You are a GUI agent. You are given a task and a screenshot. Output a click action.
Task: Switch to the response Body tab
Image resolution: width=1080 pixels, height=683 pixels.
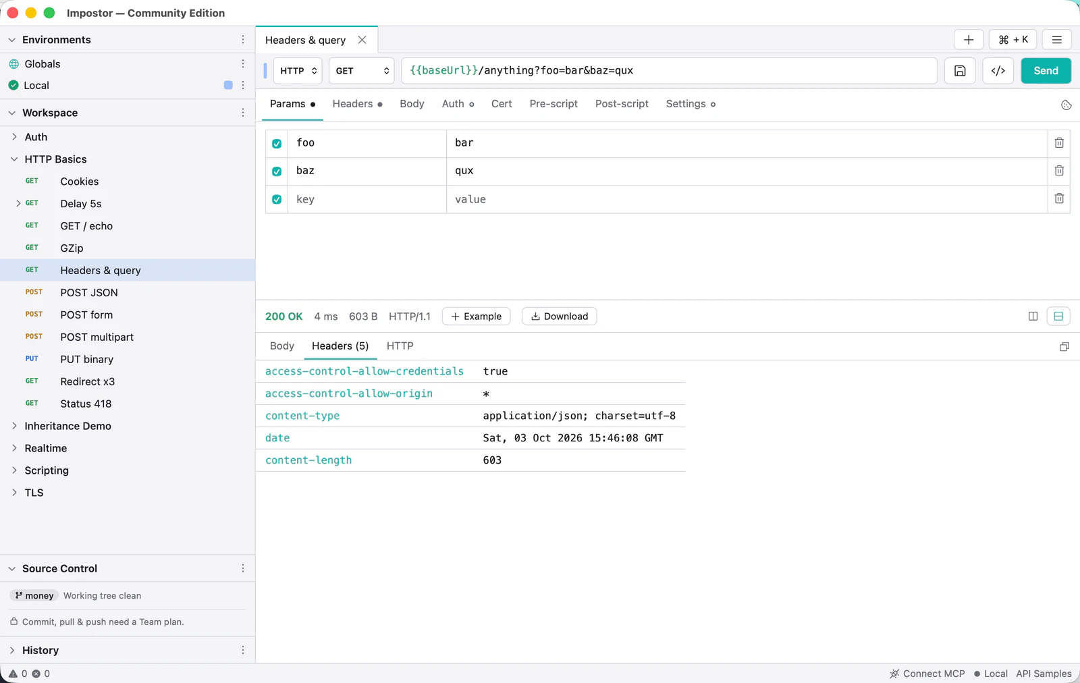click(282, 346)
